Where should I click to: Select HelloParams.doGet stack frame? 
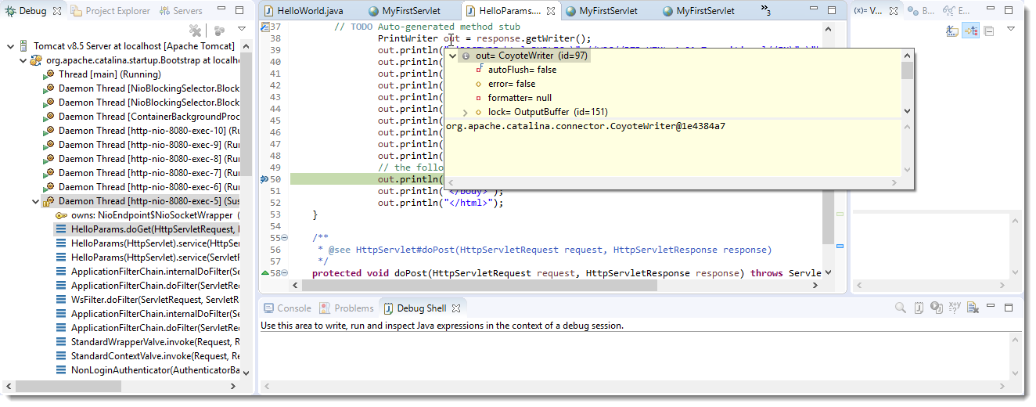point(146,229)
